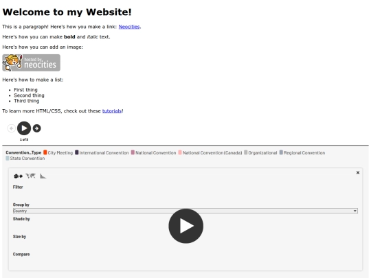Click the bold word in the paragraph
Screen dimensions: 371x278
point(69,37)
